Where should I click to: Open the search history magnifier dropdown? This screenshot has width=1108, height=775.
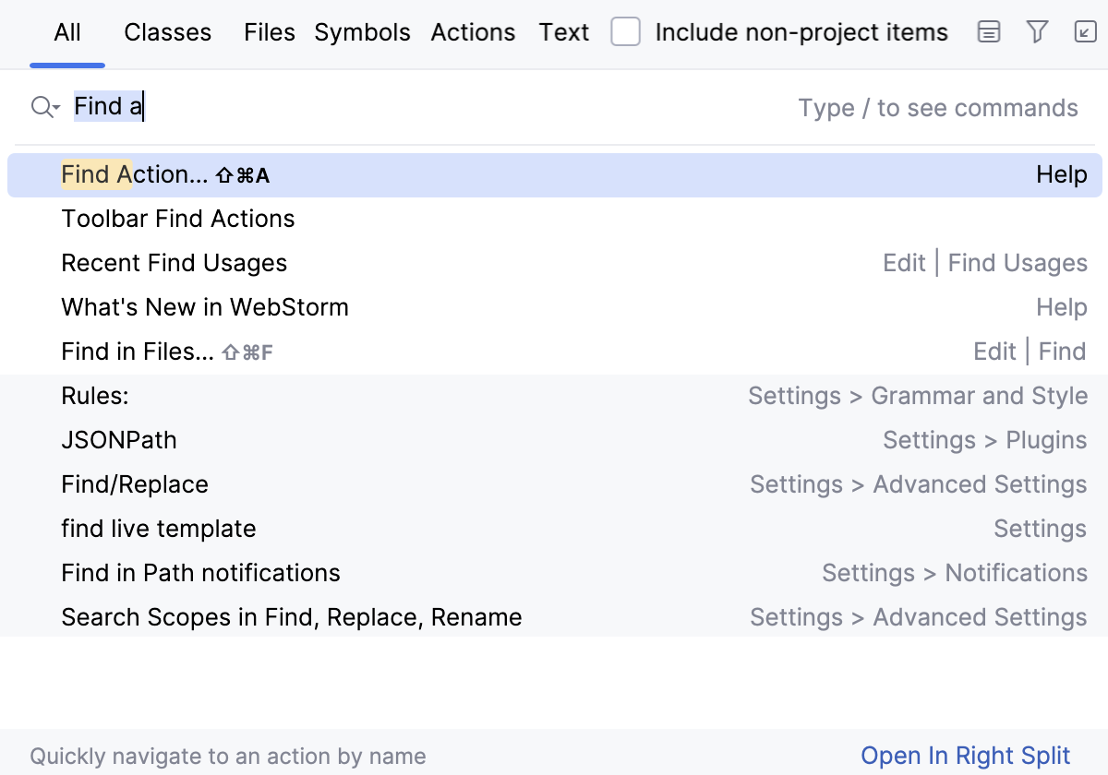pos(44,107)
